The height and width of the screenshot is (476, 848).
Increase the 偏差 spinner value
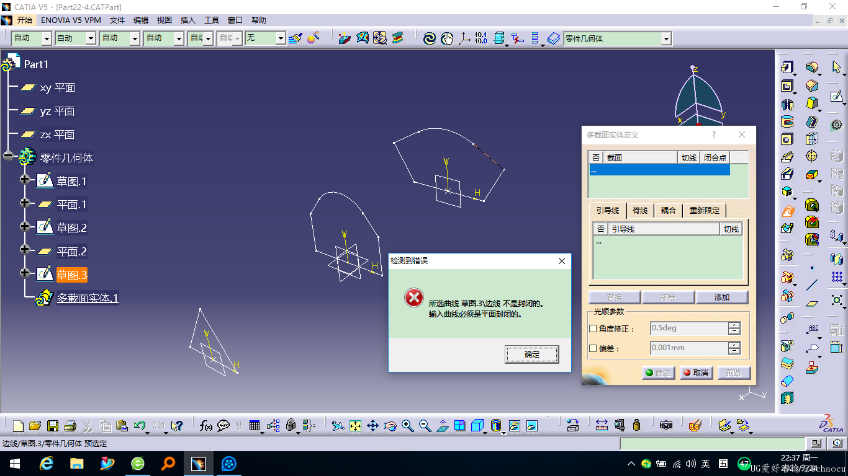point(734,345)
